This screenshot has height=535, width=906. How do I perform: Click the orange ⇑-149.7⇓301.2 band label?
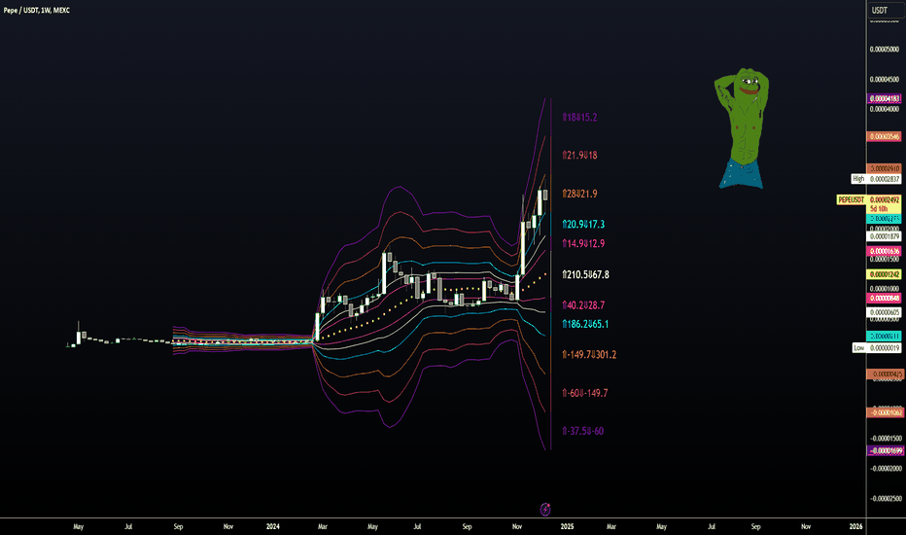pos(589,354)
